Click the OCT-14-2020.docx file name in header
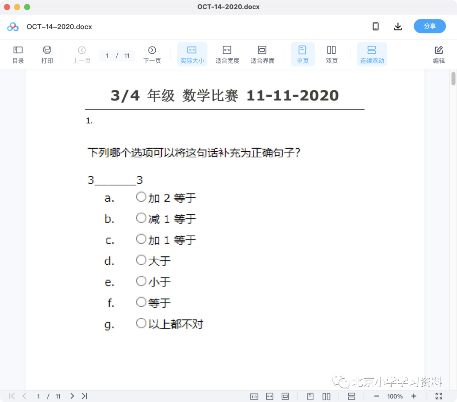 pos(59,27)
